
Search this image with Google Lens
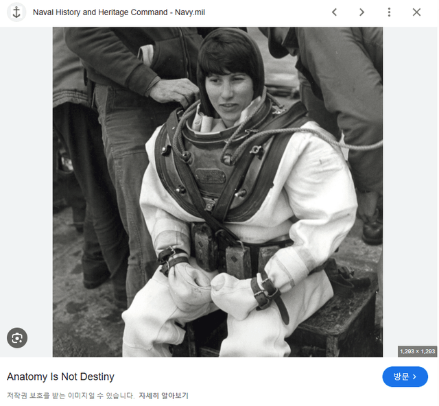tap(17, 337)
